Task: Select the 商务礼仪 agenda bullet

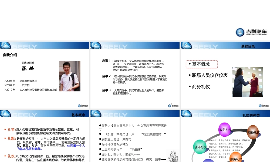Action: point(200,87)
